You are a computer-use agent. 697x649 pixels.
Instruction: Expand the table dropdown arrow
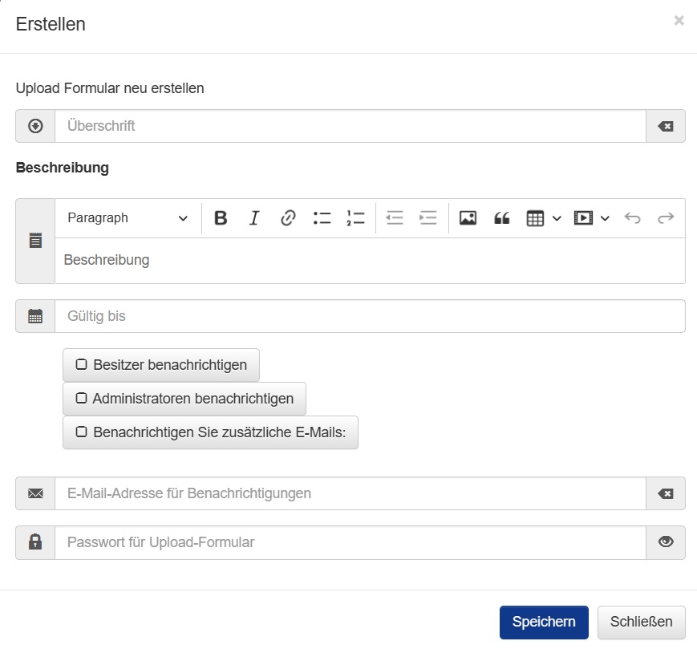[x=557, y=218]
